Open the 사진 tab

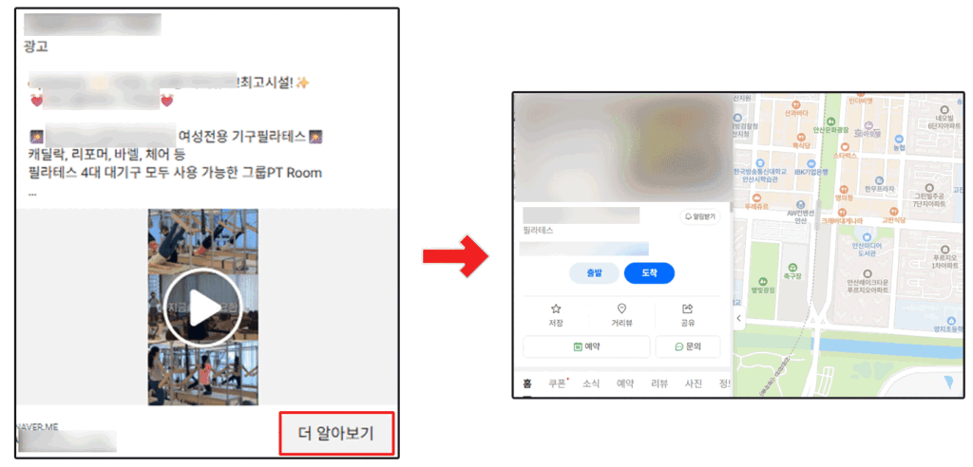(x=693, y=383)
